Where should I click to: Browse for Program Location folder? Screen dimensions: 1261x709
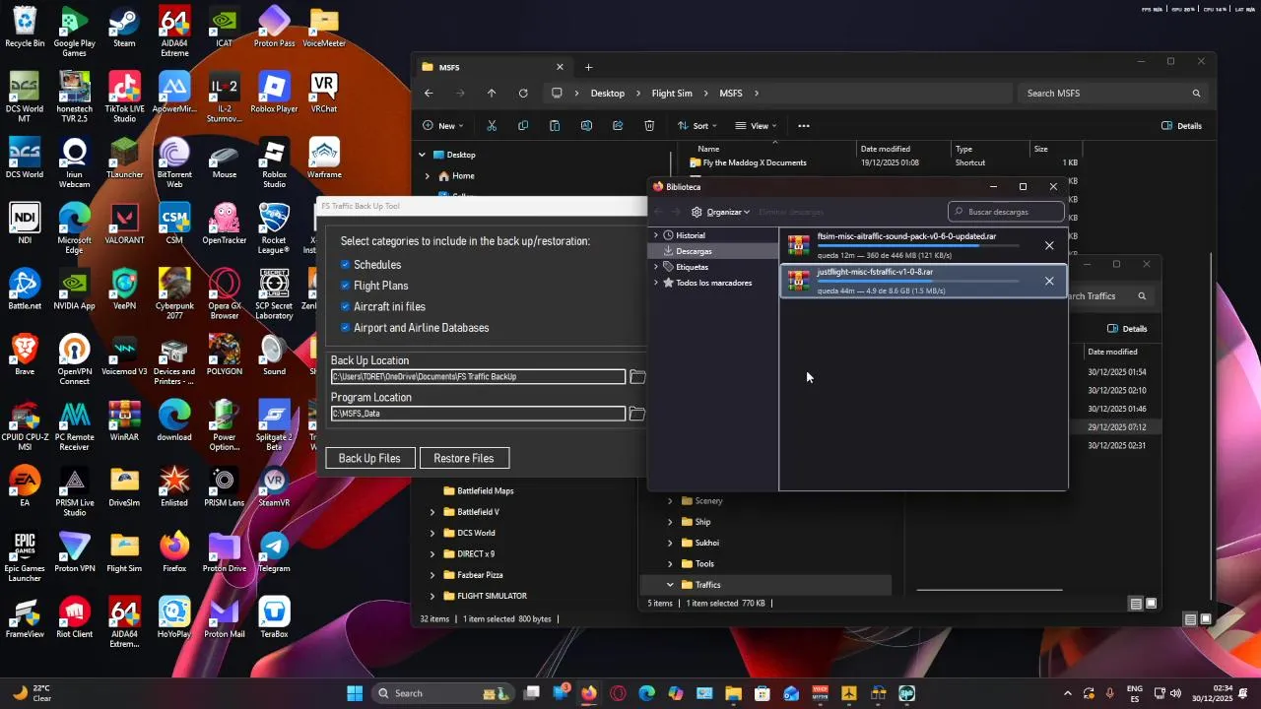click(637, 414)
